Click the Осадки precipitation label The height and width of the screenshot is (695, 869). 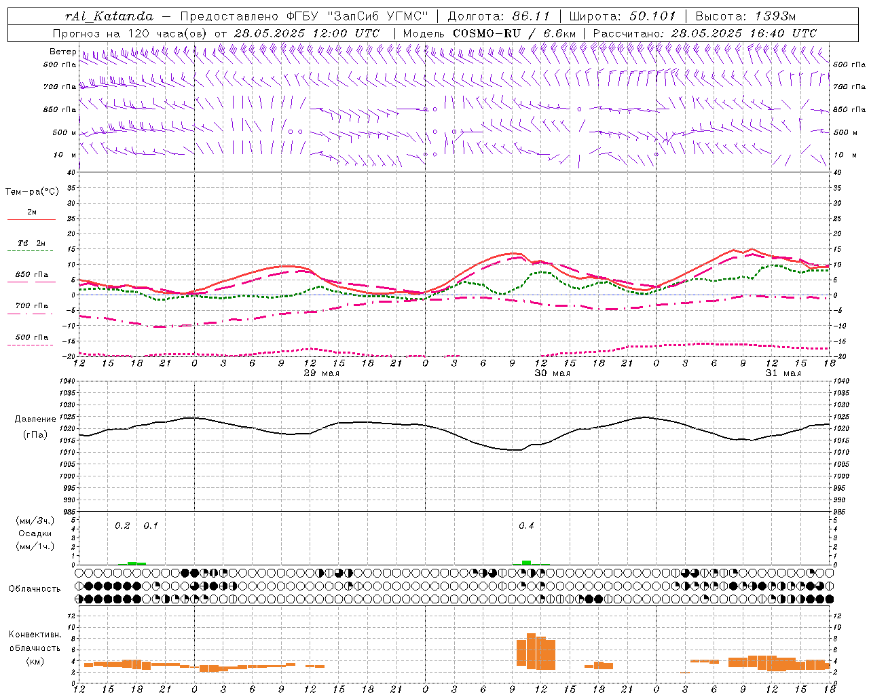[x=35, y=533]
